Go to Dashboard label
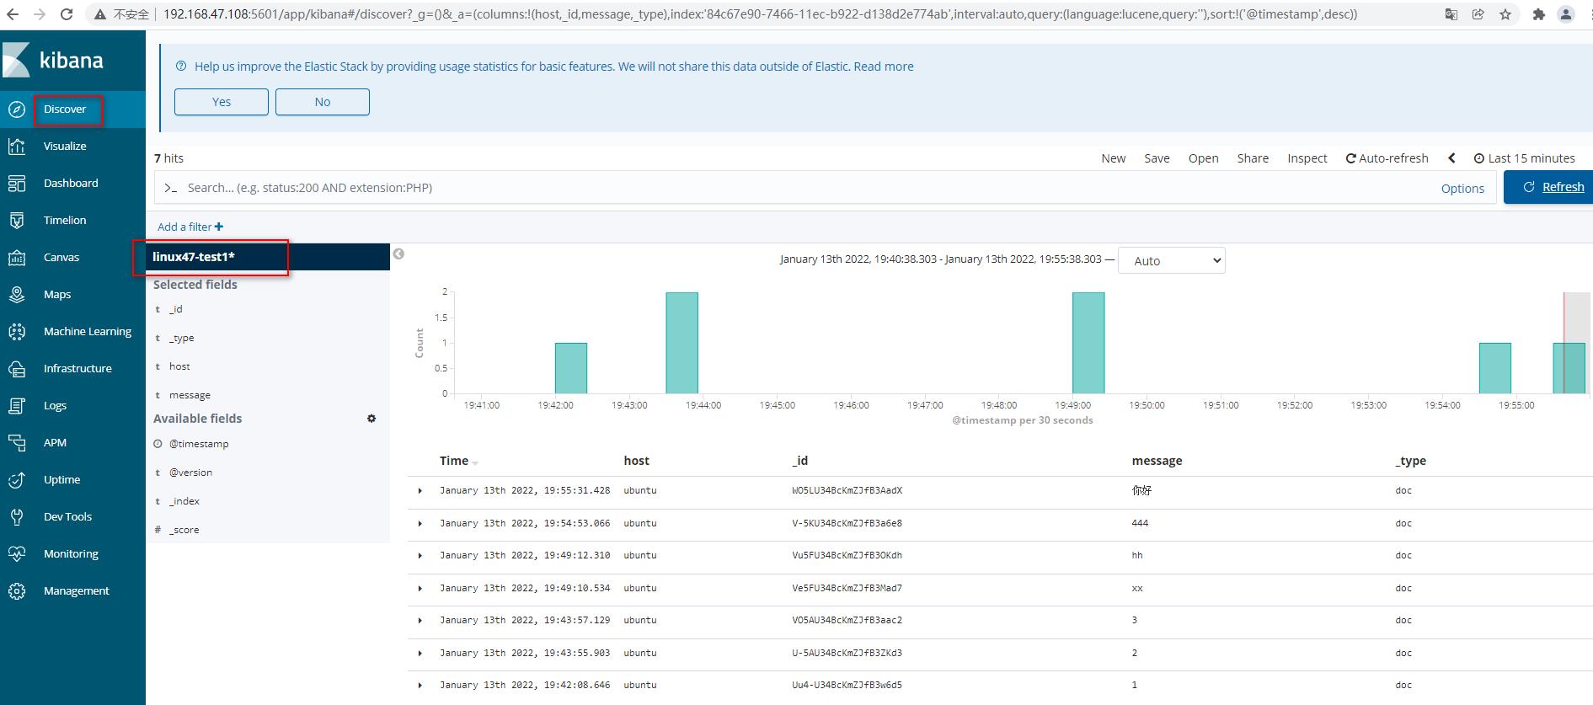Screen dimensions: 1593x705 [71, 184]
